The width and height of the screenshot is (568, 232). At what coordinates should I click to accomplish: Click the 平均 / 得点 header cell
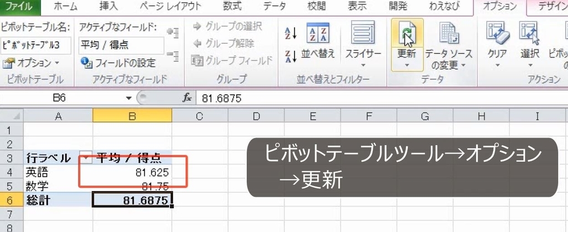coord(132,158)
